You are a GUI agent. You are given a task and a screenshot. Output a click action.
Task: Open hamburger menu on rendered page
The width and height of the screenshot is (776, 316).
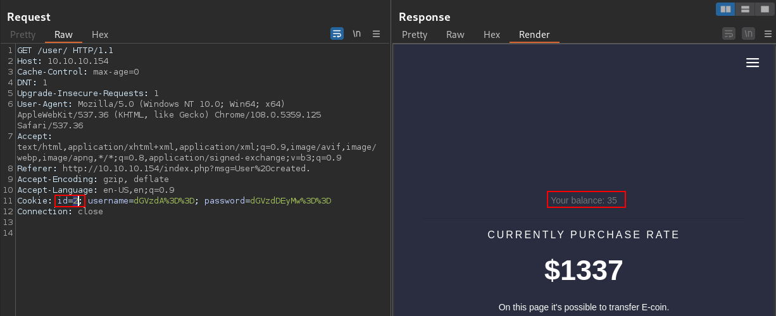(x=753, y=63)
